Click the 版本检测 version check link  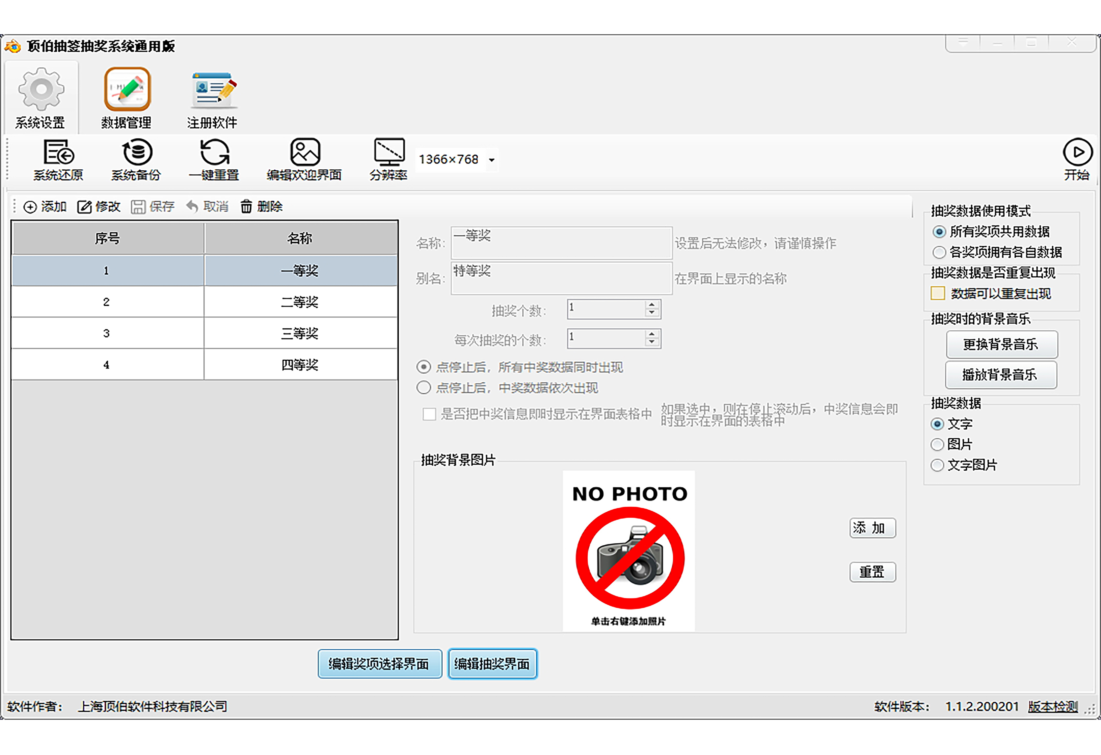1053,707
